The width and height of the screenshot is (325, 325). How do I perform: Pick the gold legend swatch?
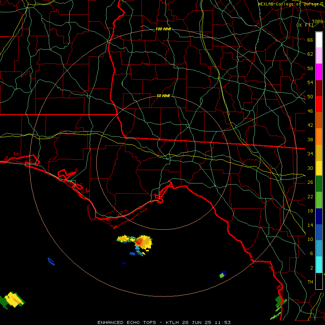click(x=319, y=153)
